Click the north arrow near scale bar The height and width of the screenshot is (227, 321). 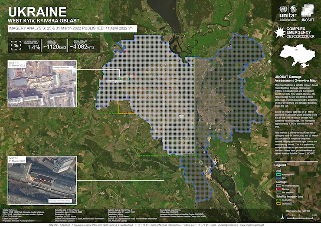(282, 215)
